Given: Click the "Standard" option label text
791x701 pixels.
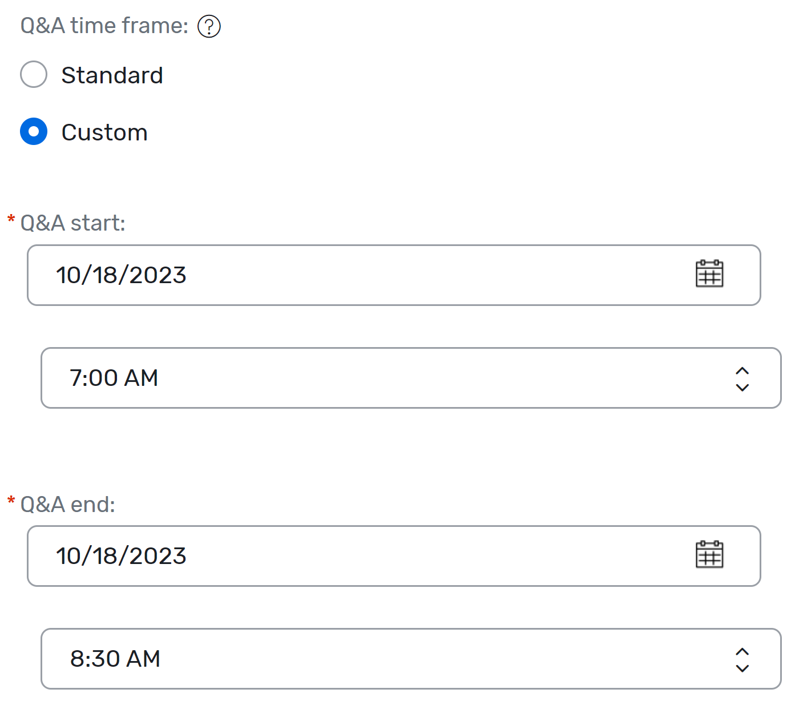Looking at the screenshot, I should [x=112, y=75].
